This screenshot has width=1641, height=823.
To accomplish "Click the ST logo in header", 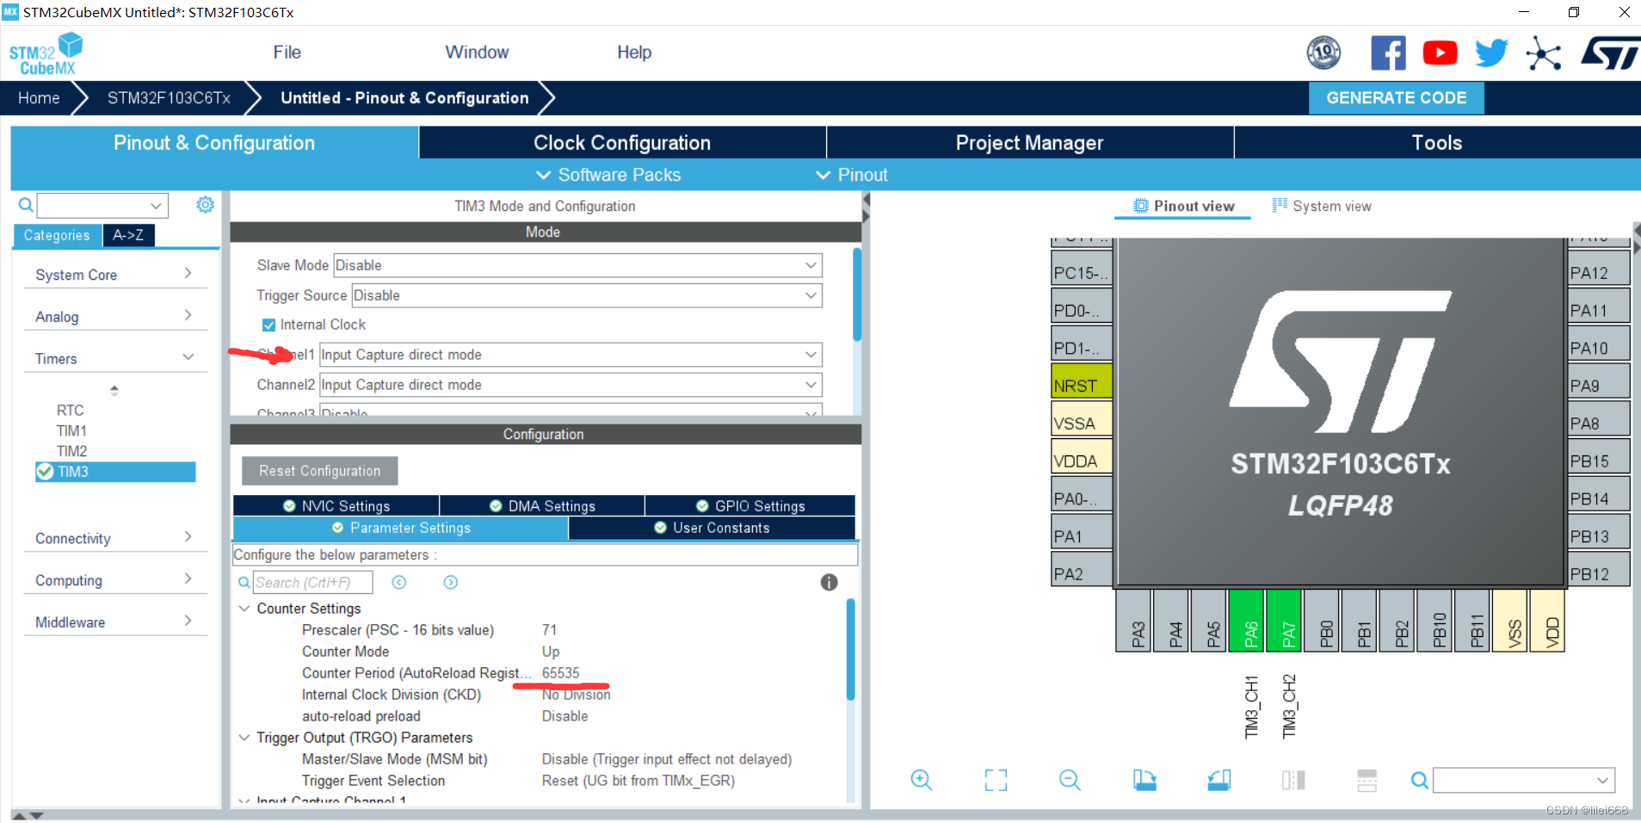I will point(1609,53).
